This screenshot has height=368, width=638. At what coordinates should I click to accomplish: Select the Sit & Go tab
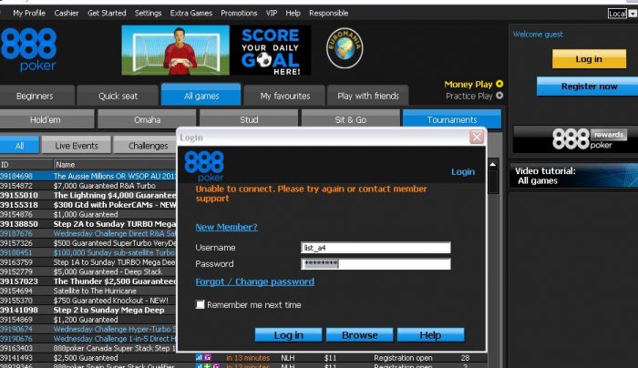(x=350, y=119)
